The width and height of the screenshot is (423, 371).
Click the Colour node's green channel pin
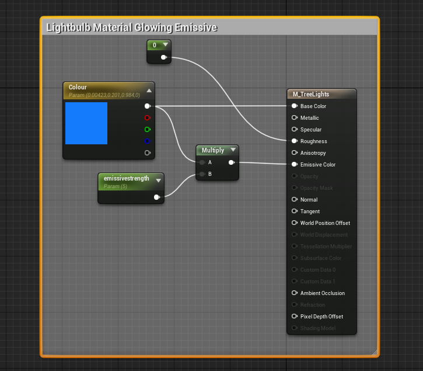click(x=147, y=130)
